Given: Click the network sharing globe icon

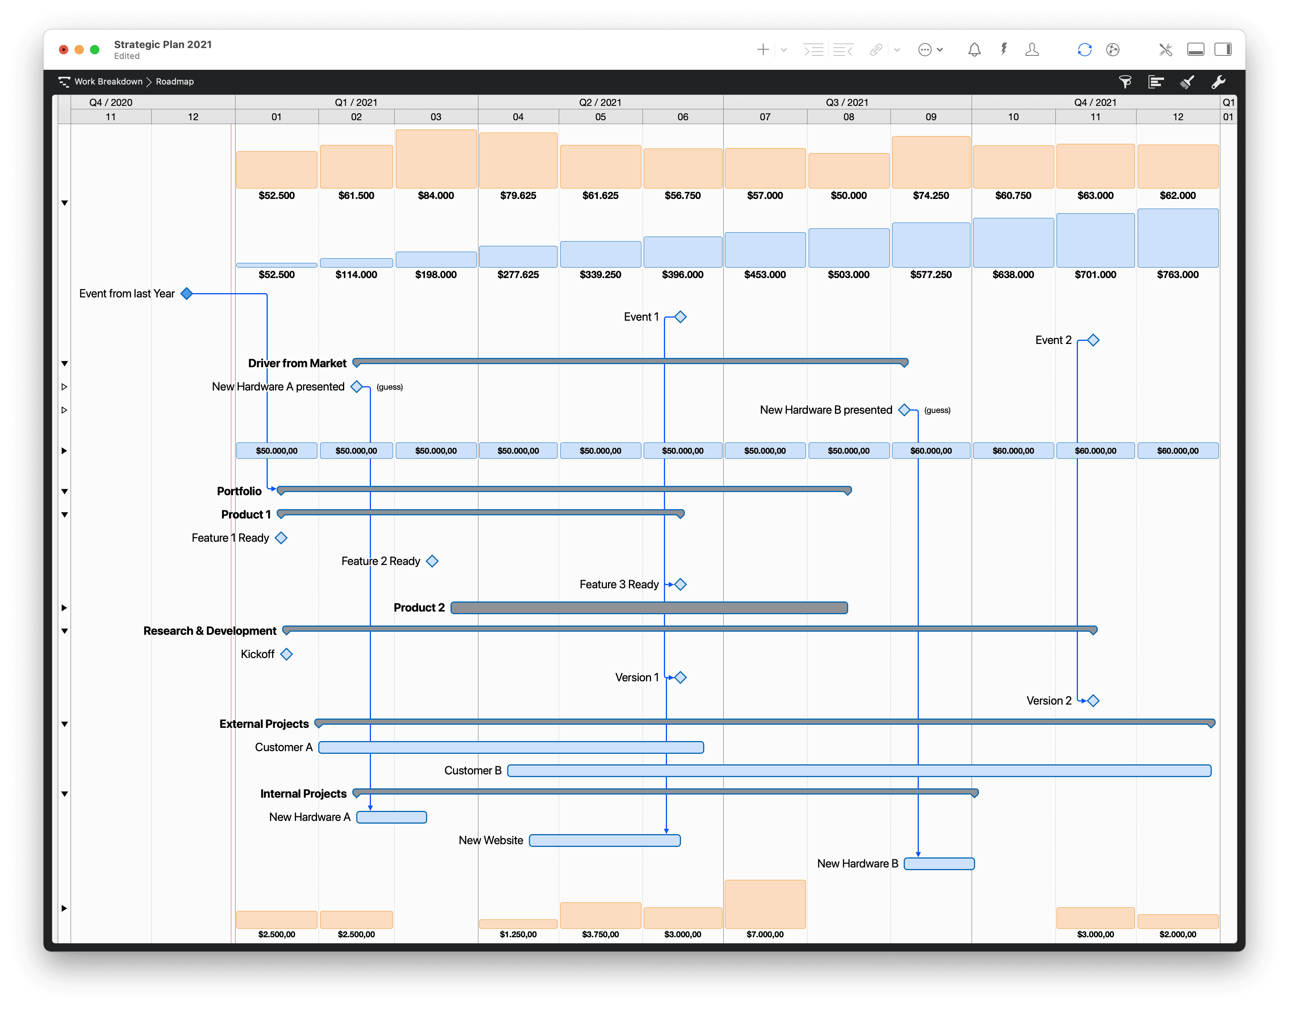Looking at the screenshot, I should 1112,50.
